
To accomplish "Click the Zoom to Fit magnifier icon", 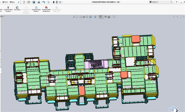I will point(74,17).
